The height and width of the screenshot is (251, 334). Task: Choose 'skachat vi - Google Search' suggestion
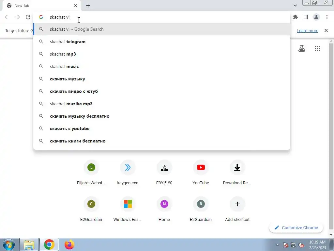point(162,29)
